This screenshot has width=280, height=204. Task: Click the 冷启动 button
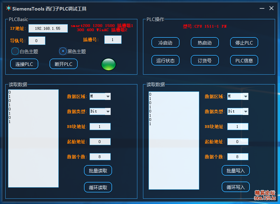pos(165,42)
